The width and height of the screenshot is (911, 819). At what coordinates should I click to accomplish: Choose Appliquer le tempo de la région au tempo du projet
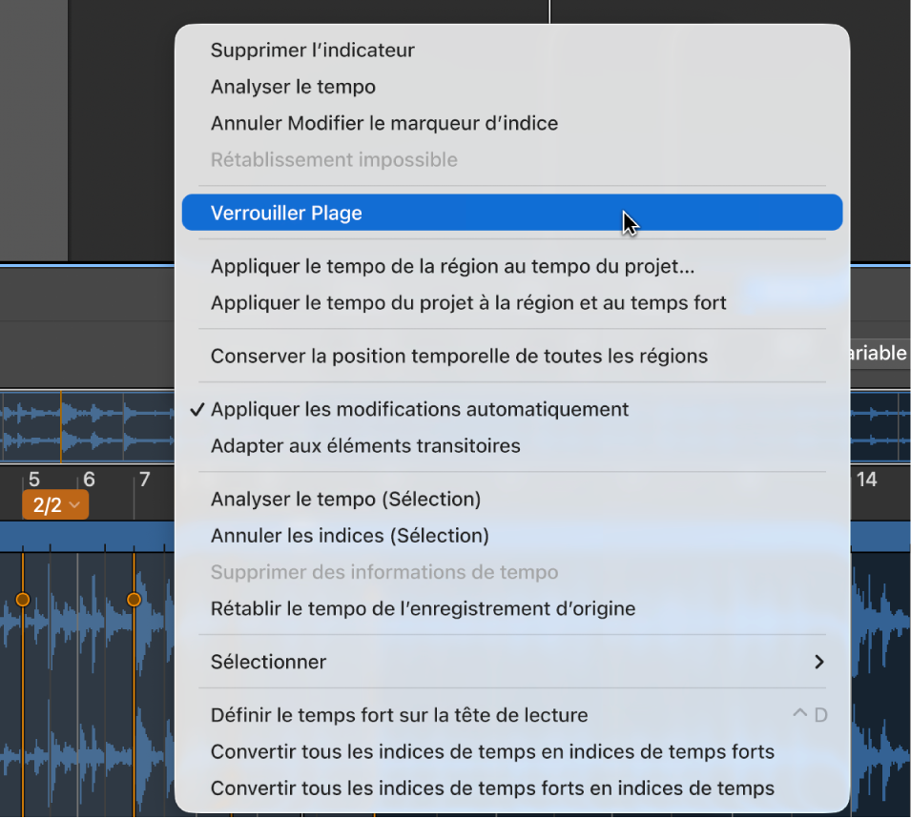pyautogui.click(x=512, y=266)
